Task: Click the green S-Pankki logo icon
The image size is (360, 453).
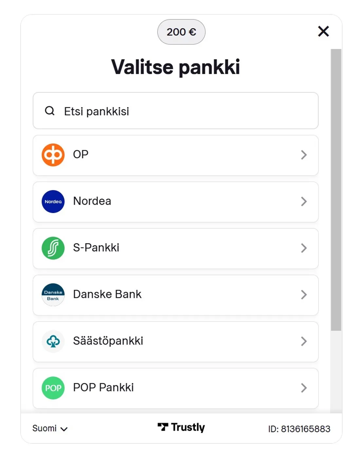Action: click(x=53, y=248)
